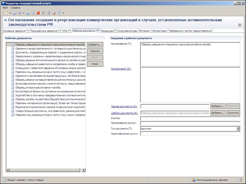The height and width of the screenshot is (184, 246).
Task: Click the 'Добавить...' button
Action: click(x=95, y=44)
